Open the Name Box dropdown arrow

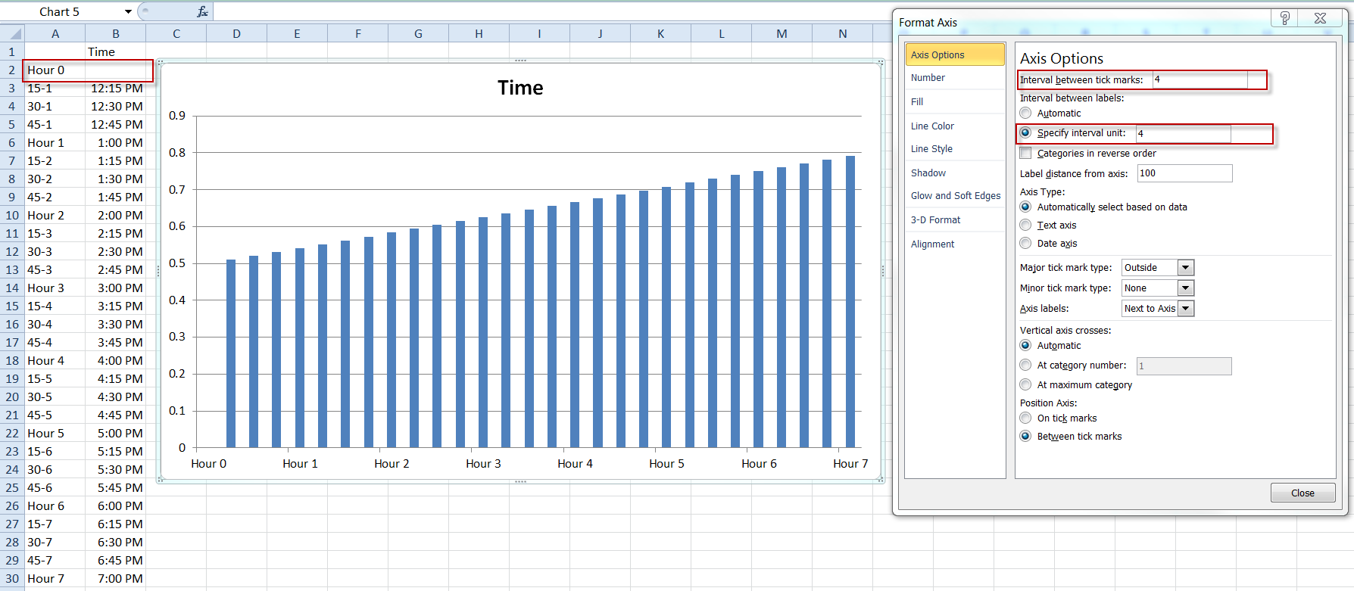128,11
